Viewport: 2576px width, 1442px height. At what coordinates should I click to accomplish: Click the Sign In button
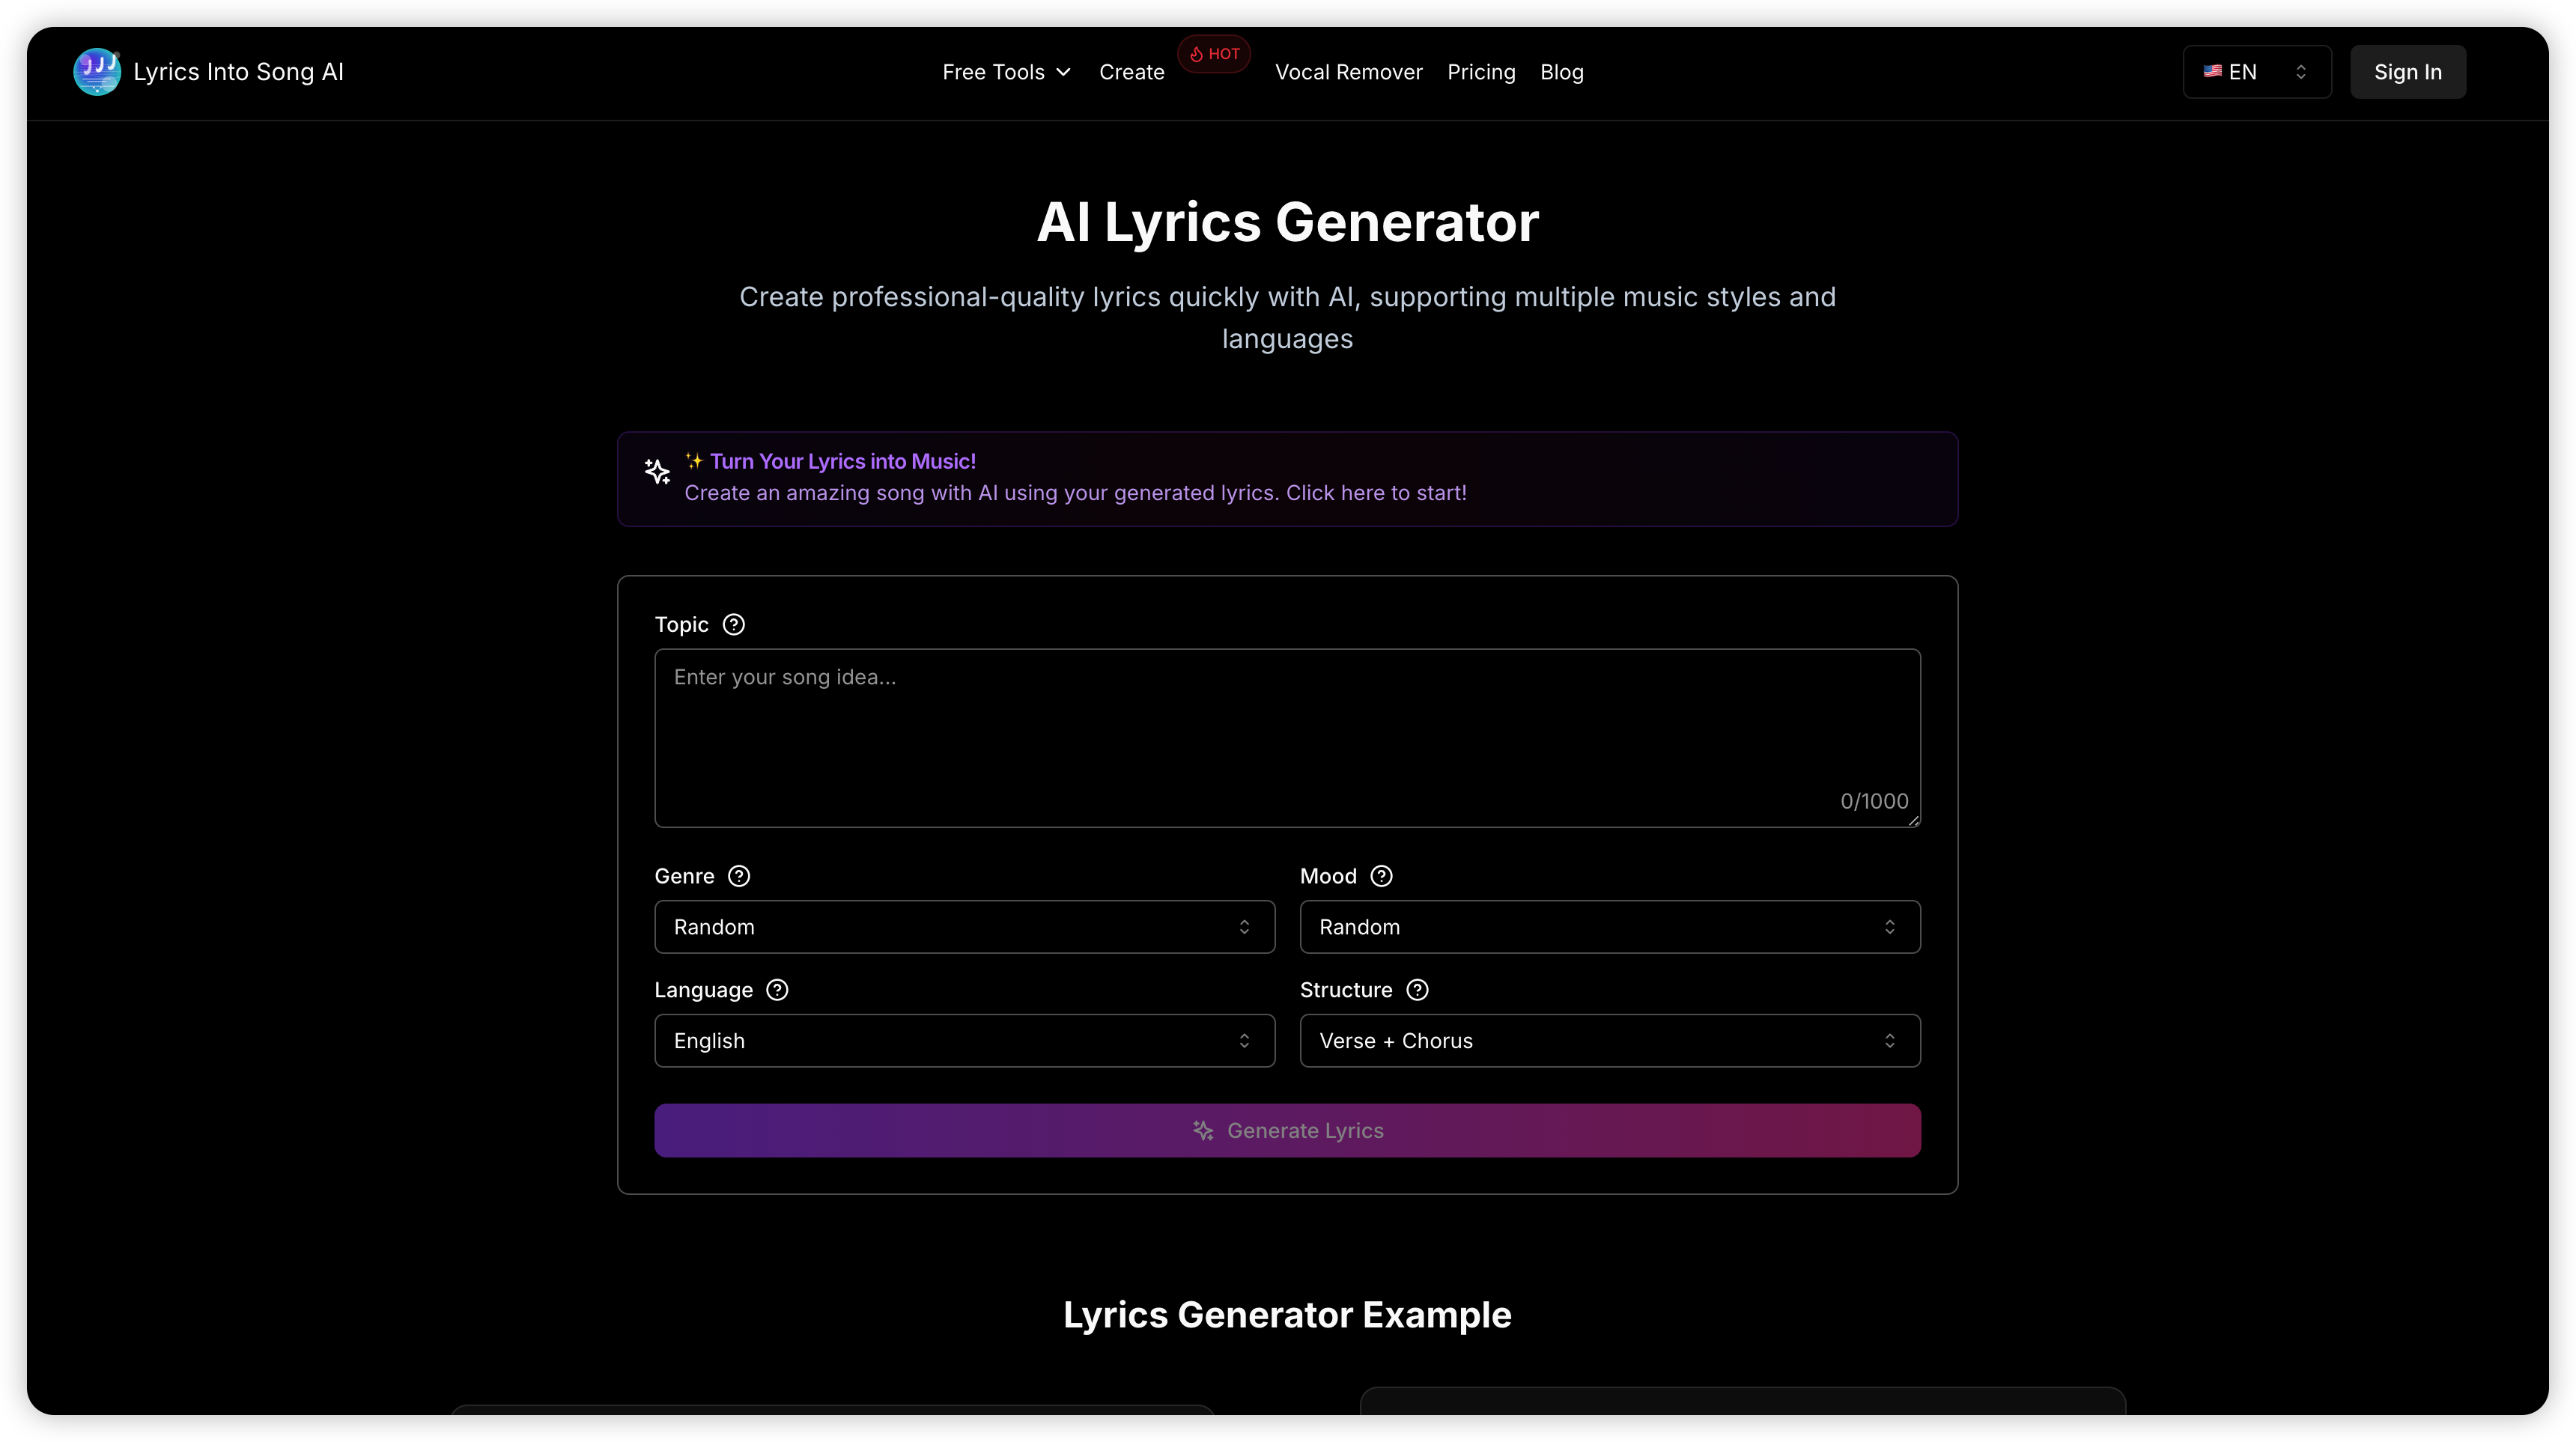point(2408,71)
